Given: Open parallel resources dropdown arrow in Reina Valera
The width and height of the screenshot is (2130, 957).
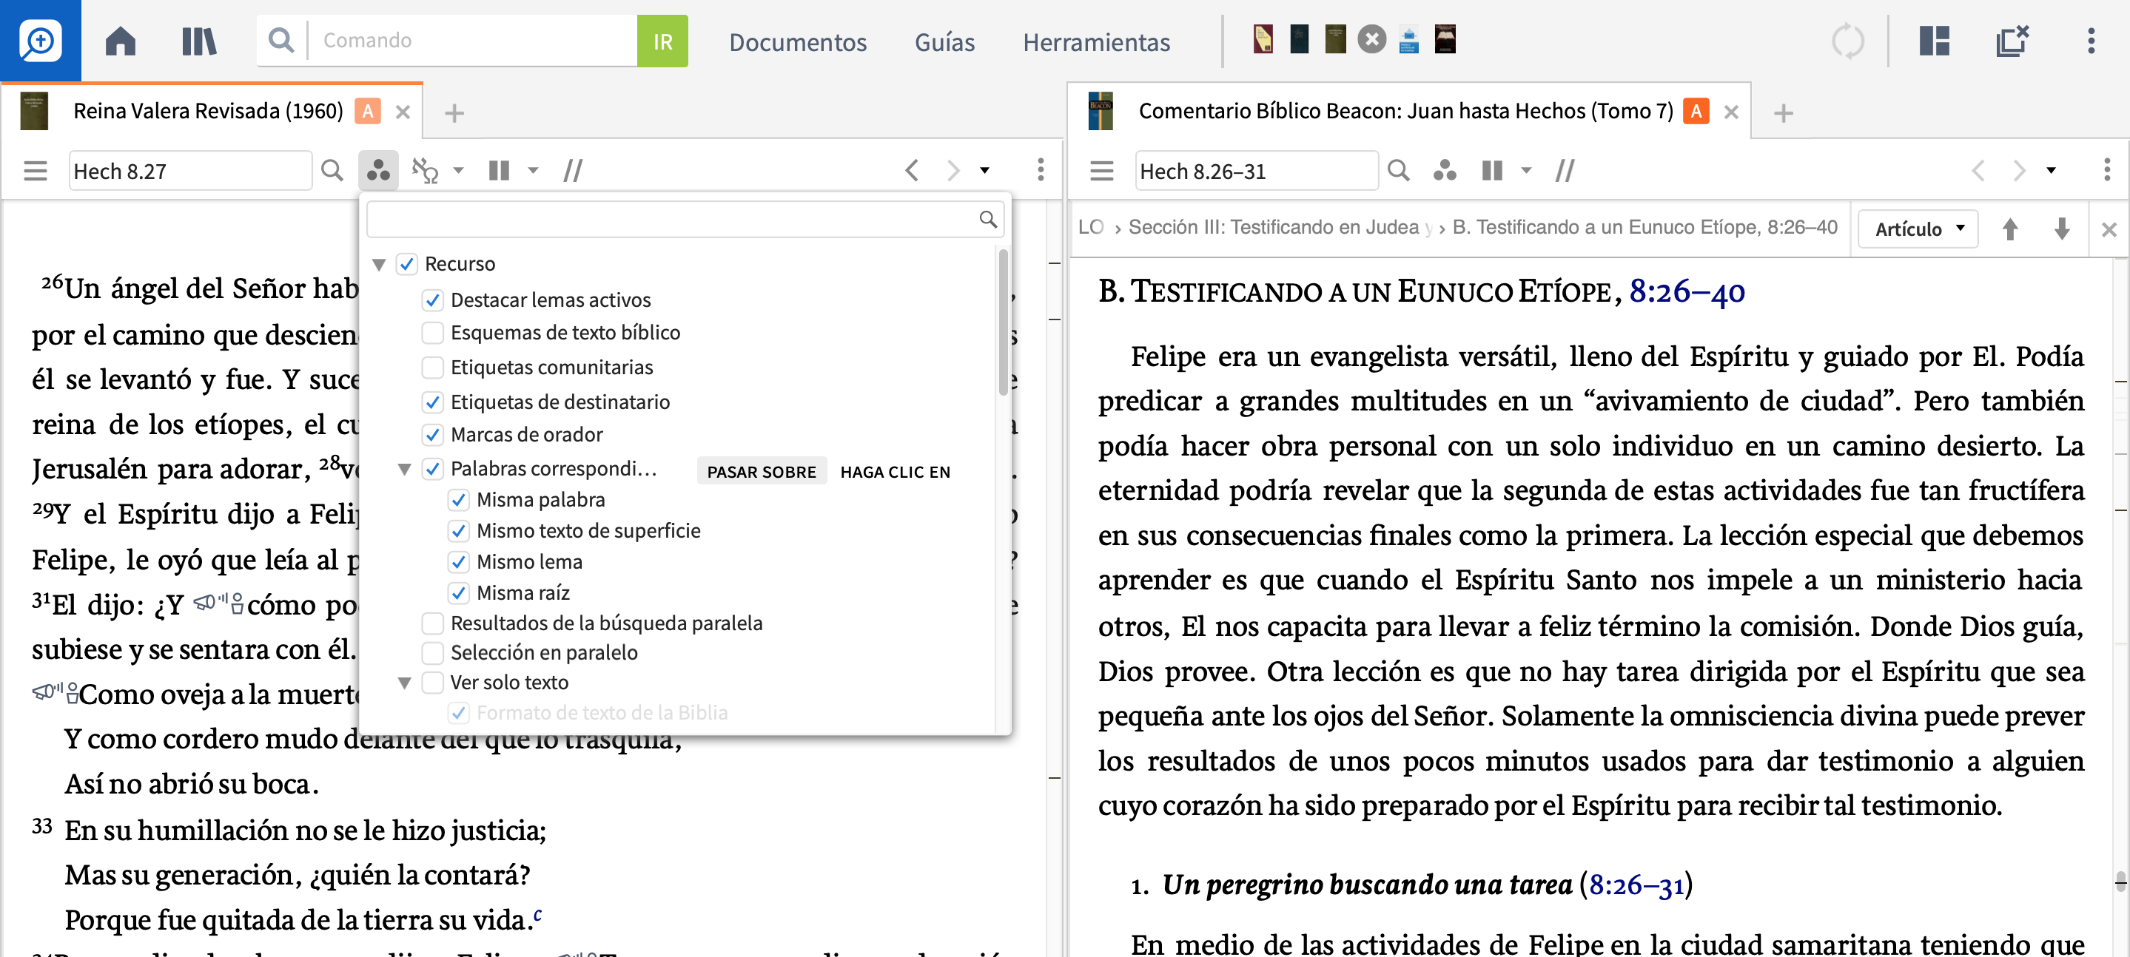Looking at the screenshot, I should 534,171.
